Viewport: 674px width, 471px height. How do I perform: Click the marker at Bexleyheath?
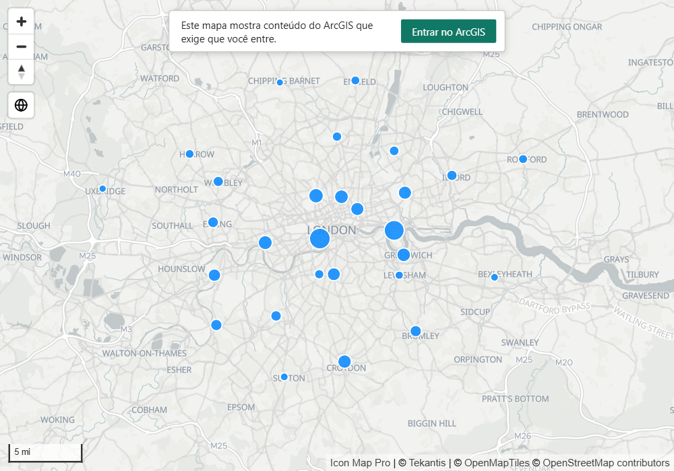coord(494,277)
